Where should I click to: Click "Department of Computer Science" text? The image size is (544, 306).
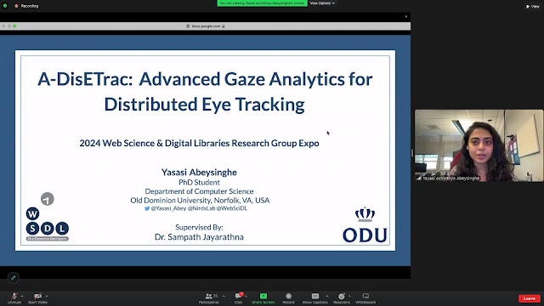[x=199, y=191]
